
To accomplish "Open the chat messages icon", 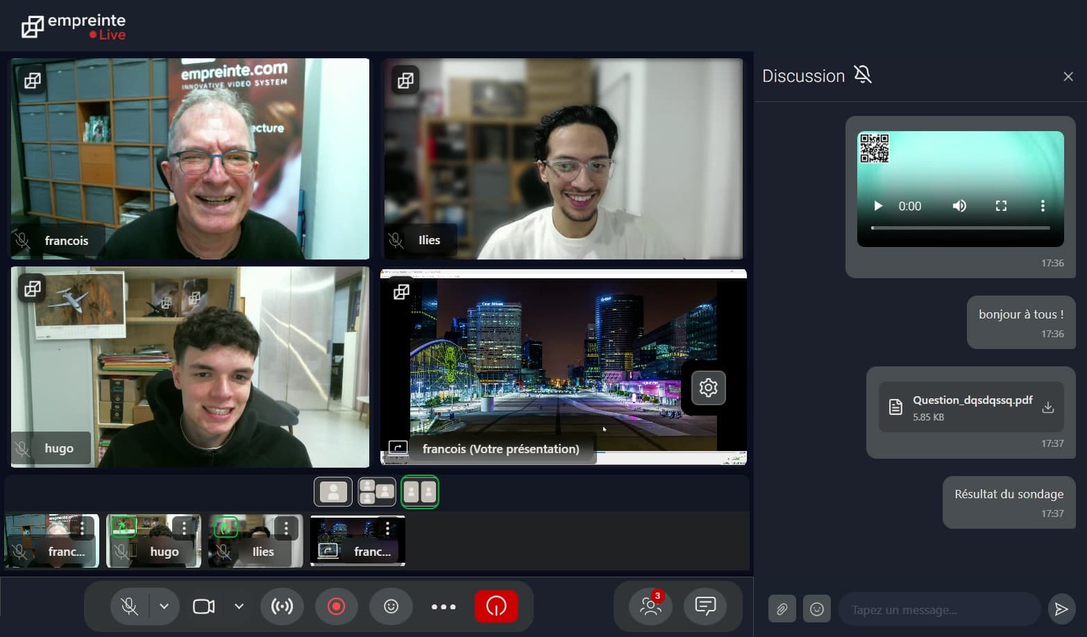I will coord(706,606).
